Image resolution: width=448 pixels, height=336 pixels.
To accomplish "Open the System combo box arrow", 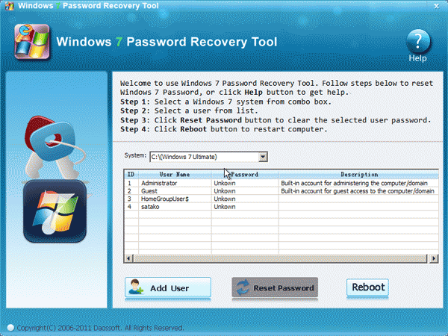I will pos(263,157).
